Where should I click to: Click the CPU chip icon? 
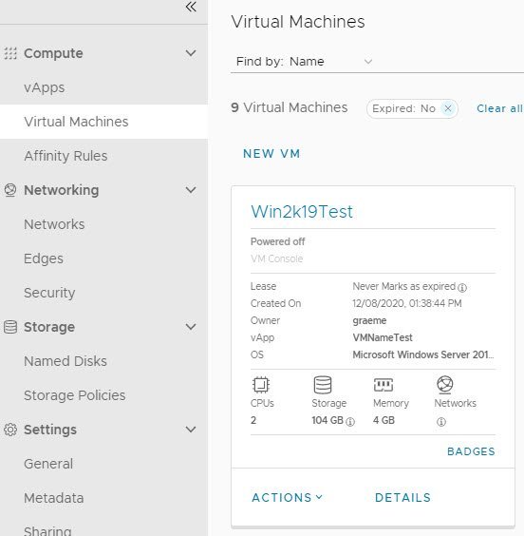(261, 385)
